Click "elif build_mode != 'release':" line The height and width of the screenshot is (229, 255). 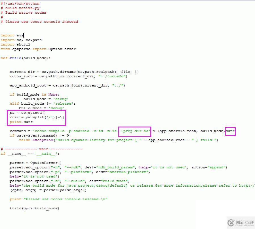point(43,104)
